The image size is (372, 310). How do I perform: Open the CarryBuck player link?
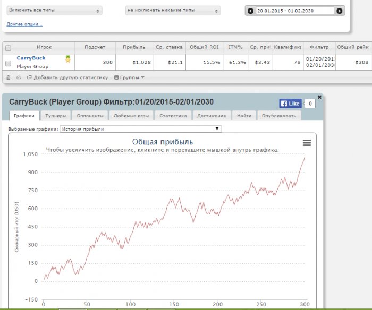click(x=31, y=58)
